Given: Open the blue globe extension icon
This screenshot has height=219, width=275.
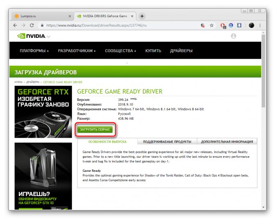Looking at the screenshot, I should point(231,25).
